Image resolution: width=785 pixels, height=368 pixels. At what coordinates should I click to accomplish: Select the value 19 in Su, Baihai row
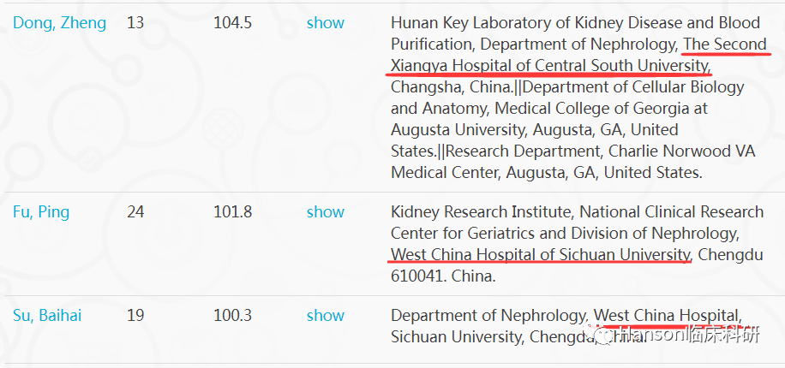135,316
